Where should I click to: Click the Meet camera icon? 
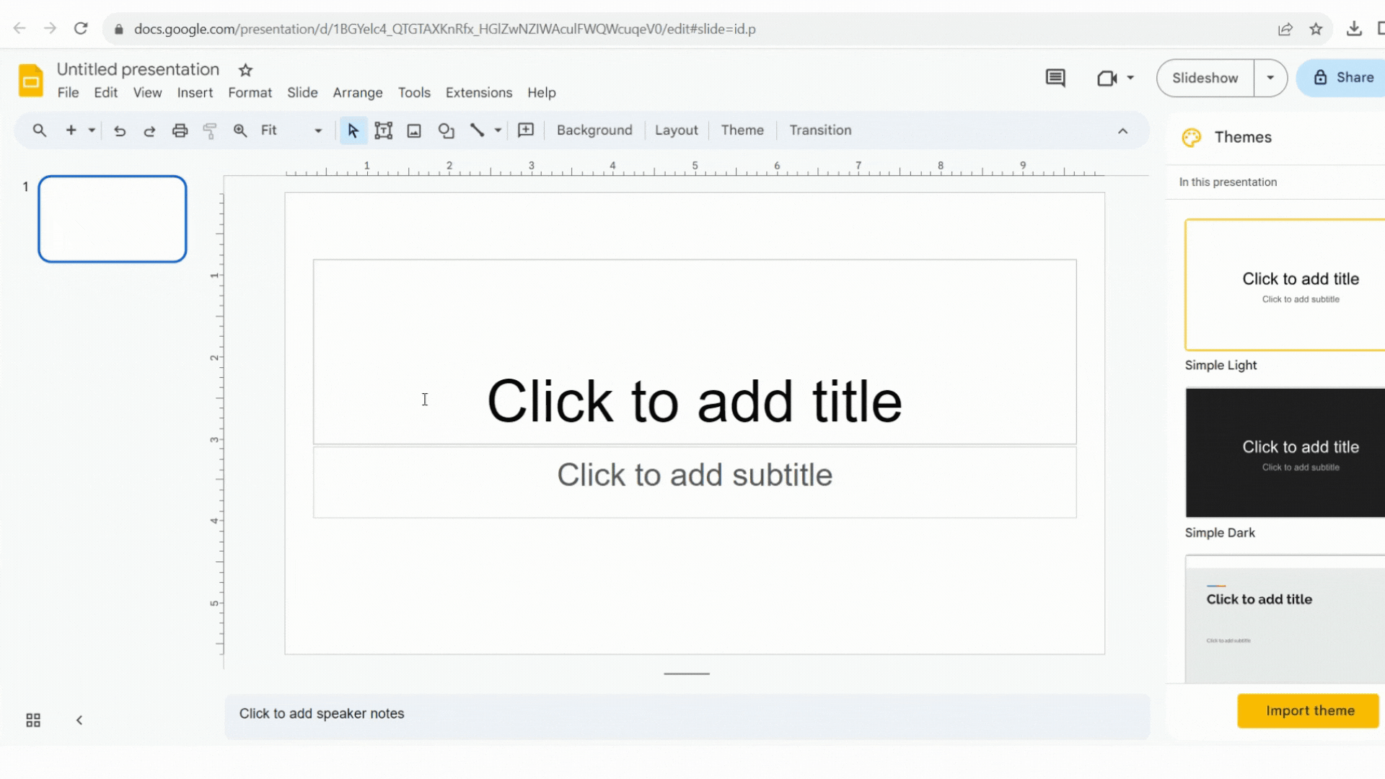pos(1107,78)
